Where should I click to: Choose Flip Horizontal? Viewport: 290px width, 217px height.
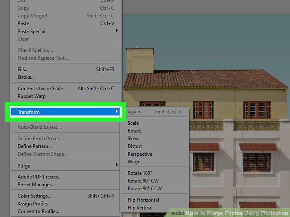pos(155,200)
